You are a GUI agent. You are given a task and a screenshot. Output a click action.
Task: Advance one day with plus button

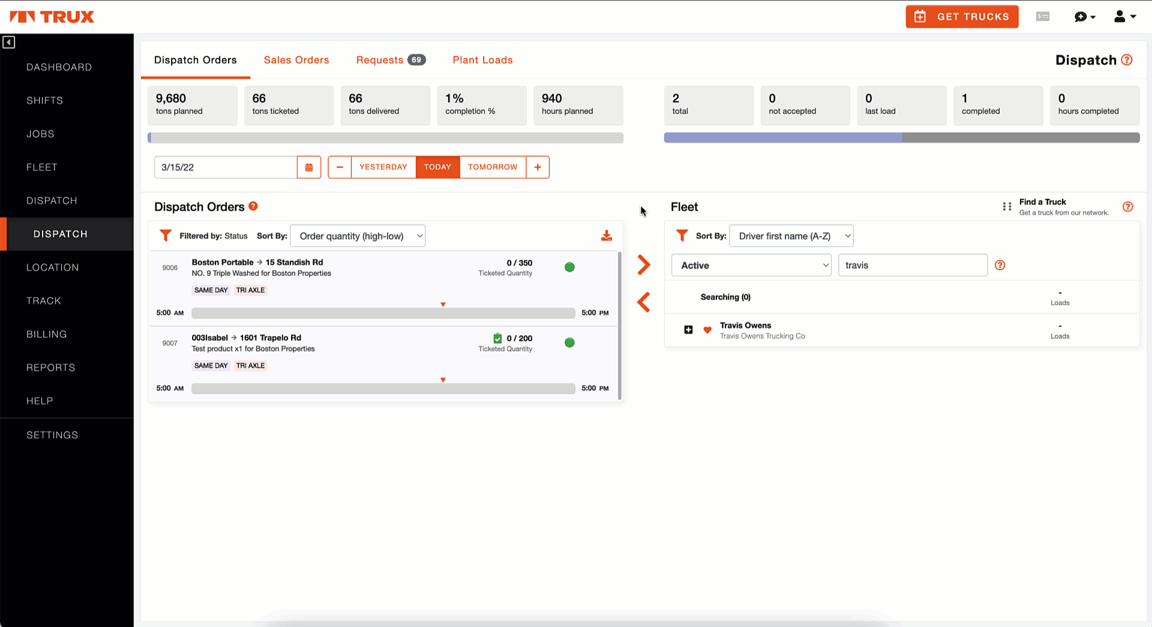click(x=538, y=167)
